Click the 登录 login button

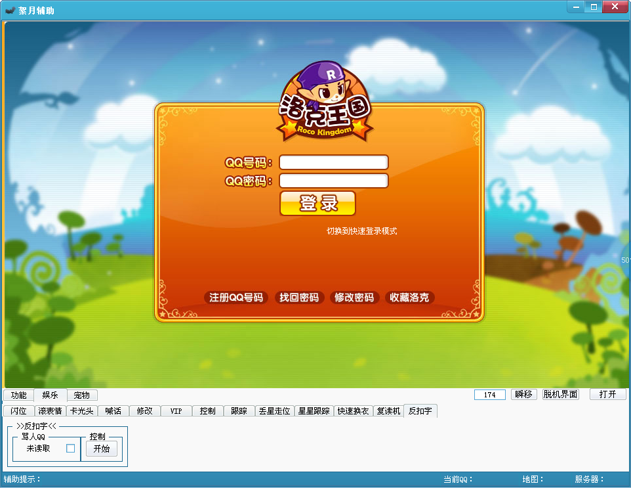[317, 203]
